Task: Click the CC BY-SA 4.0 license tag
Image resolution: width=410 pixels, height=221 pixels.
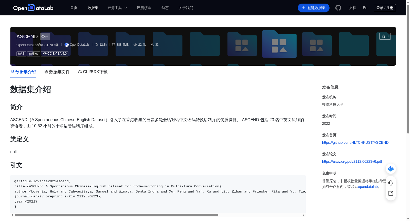Action: [55, 54]
